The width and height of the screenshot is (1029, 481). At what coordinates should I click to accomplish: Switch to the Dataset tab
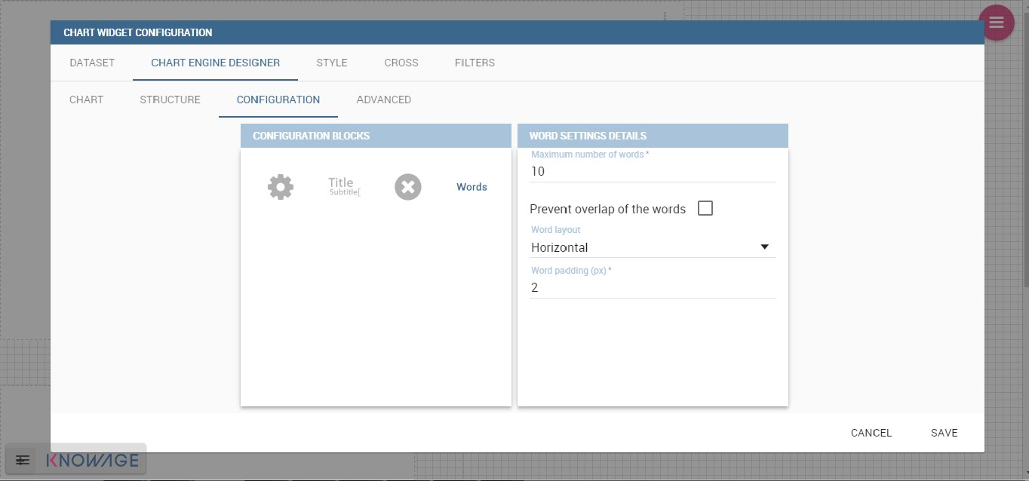[92, 63]
